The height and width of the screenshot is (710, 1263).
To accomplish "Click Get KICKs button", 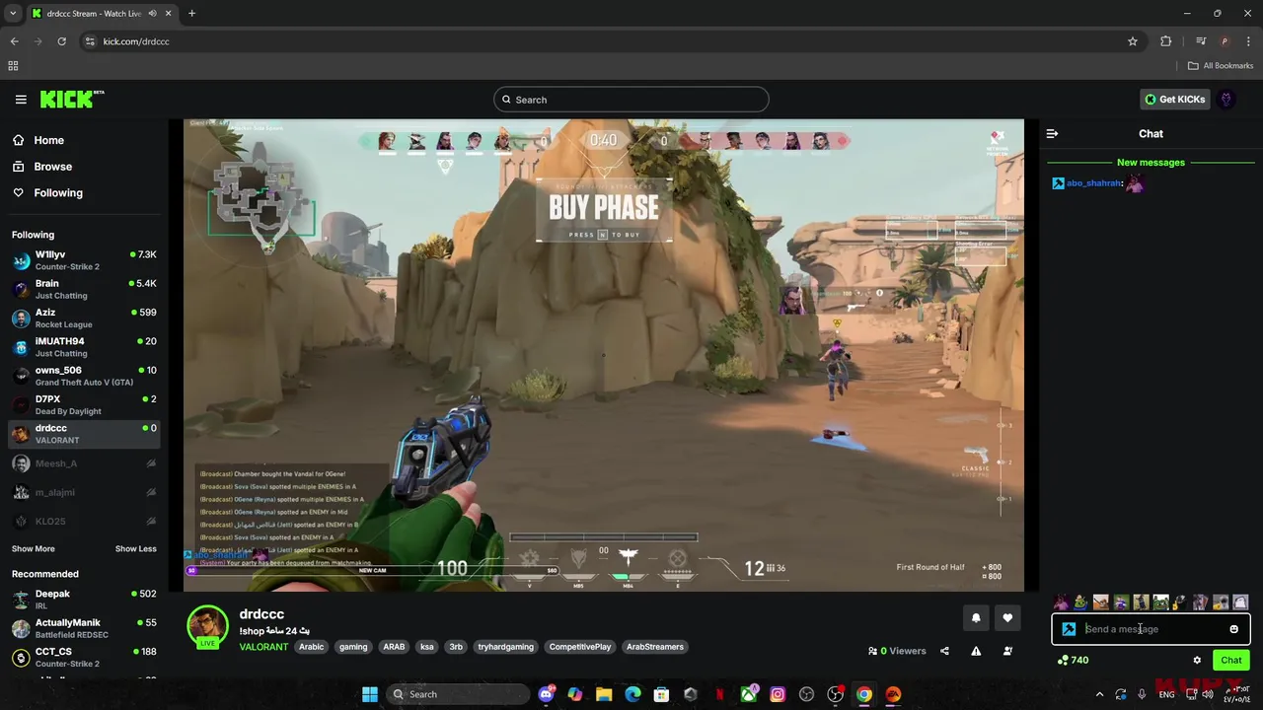I will pyautogui.click(x=1174, y=100).
